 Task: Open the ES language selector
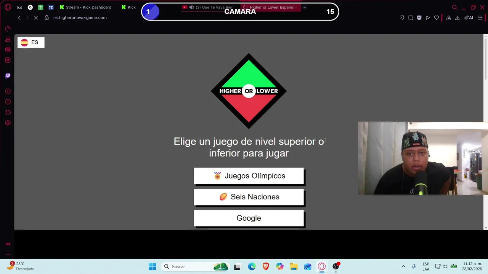31,42
